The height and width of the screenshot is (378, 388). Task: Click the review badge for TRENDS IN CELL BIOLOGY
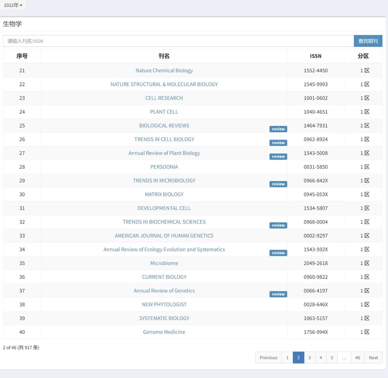click(x=278, y=143)
